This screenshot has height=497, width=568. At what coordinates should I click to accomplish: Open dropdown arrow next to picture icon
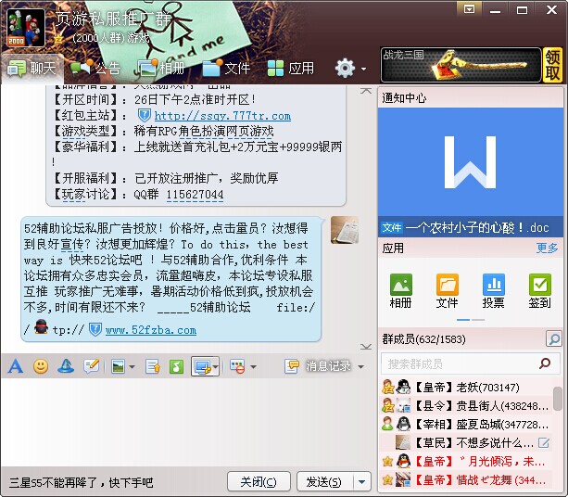click(x=132, y=367)
